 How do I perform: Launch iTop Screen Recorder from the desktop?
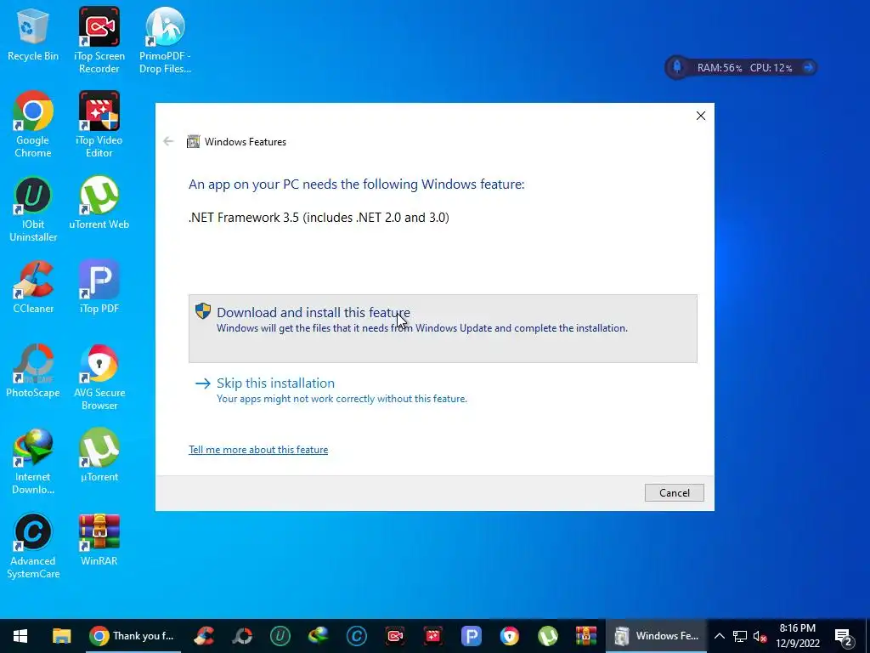[99, 40]
